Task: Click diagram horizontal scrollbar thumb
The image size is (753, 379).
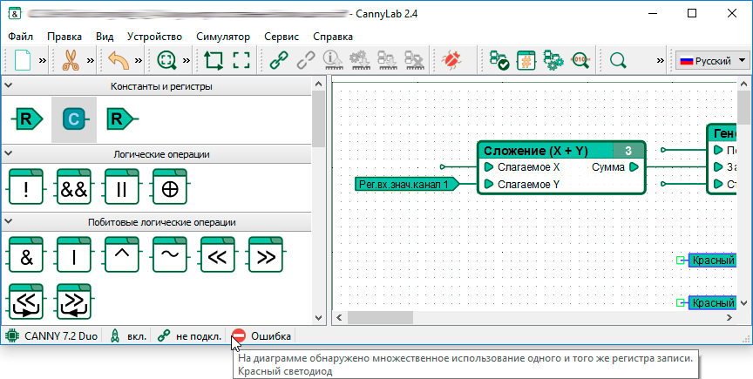Action: [x=380, y=317]
